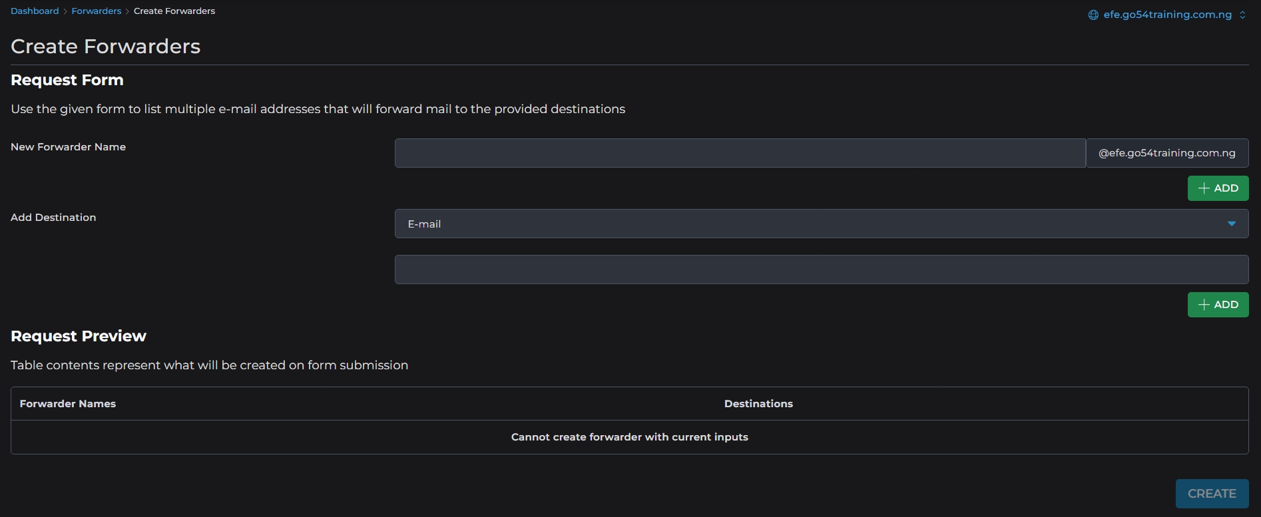Open the efe.go54training.com.ng domain selector
1261x517 pixels.
point(1167,15)
